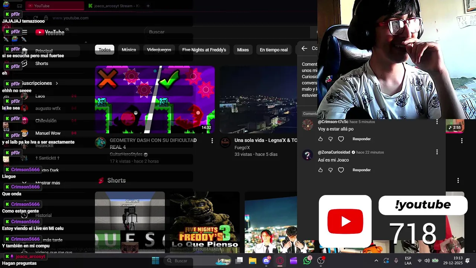Image resolution: width=476 pixels, height=268 pixels.
Task: Expand the Suscripciones section chevron
Action: tap(57, 83)
